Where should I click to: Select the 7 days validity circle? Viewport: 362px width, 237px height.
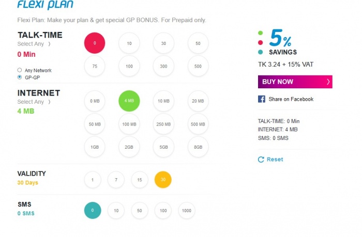coord(116,180)
